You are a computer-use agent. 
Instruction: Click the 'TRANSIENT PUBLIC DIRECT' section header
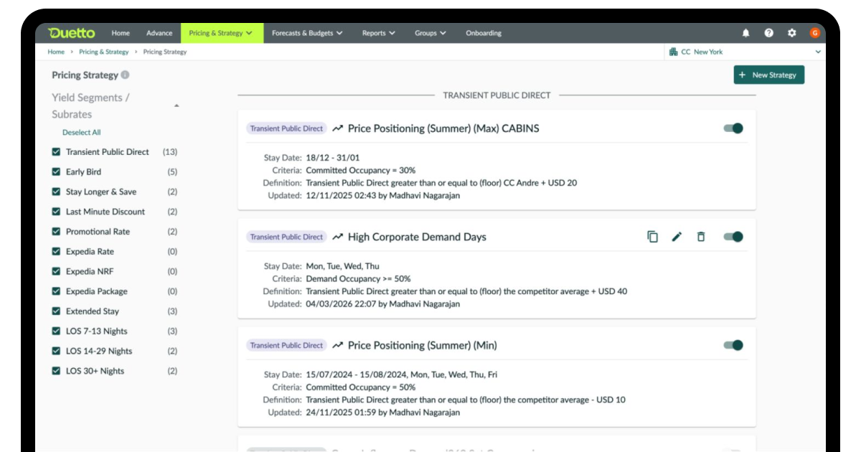497,95
